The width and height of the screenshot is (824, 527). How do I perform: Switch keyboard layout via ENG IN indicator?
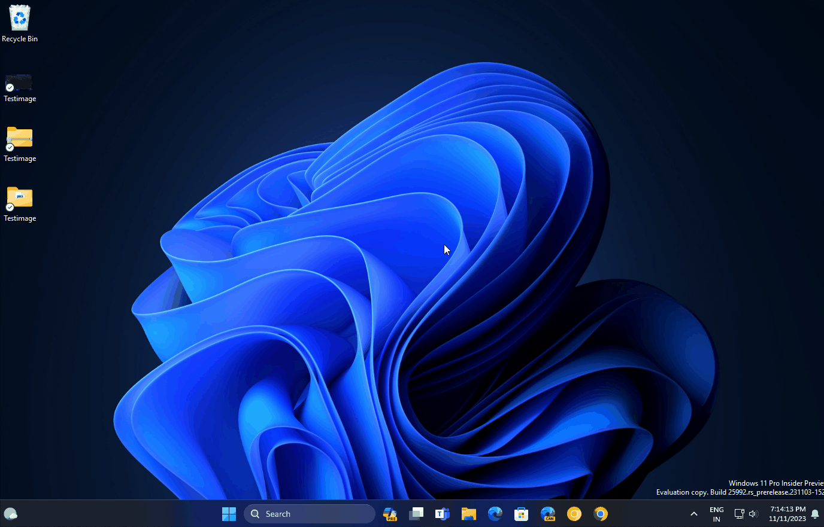pyautogui.click(x=716, y=514)
